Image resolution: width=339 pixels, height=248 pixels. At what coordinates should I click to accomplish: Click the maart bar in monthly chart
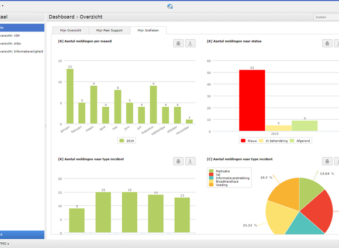[x=94, y=104]
